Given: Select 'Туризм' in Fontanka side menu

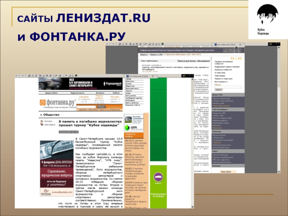Looking at the screenshot, I should pos(129,91).
